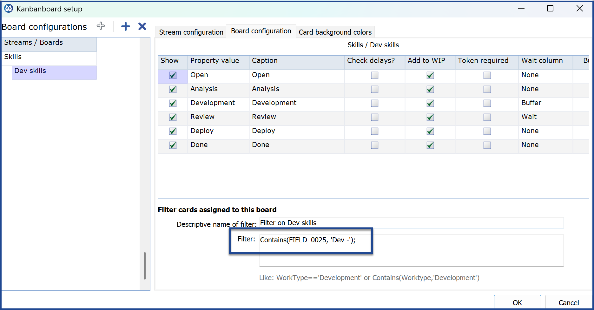Confirm with the OK button
This screenshot has width=594, height=310.
coord(517,303)
